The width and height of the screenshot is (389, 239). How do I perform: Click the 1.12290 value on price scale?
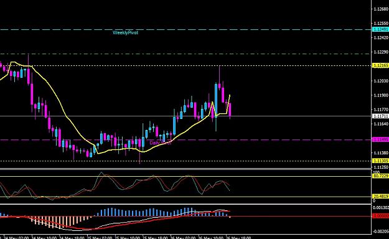coord(381,52)
